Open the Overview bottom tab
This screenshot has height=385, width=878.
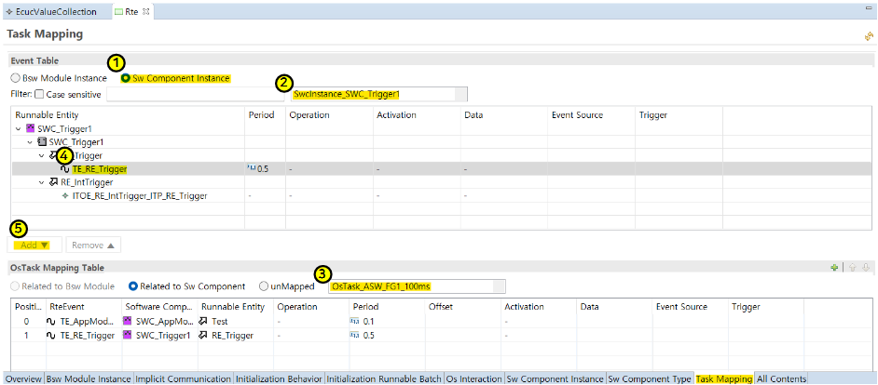tap(23, 378)
